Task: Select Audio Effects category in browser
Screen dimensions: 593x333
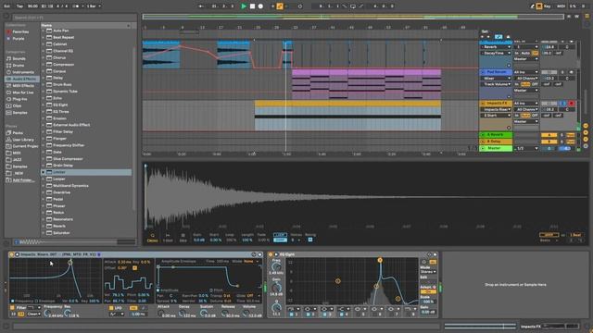Action: [21, 79]
